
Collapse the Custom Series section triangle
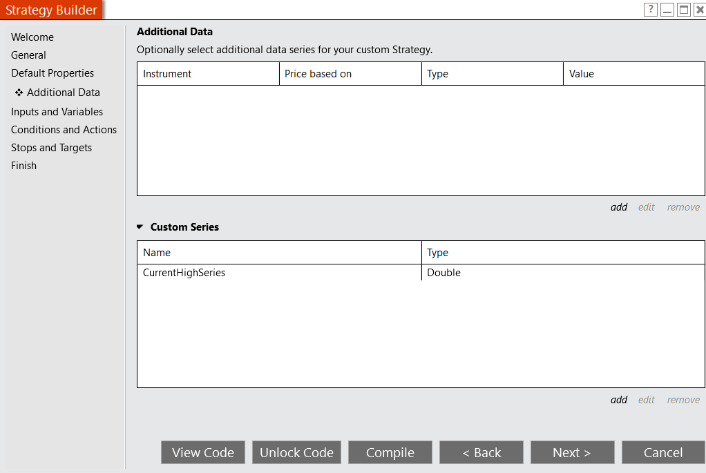coord(140,227)
